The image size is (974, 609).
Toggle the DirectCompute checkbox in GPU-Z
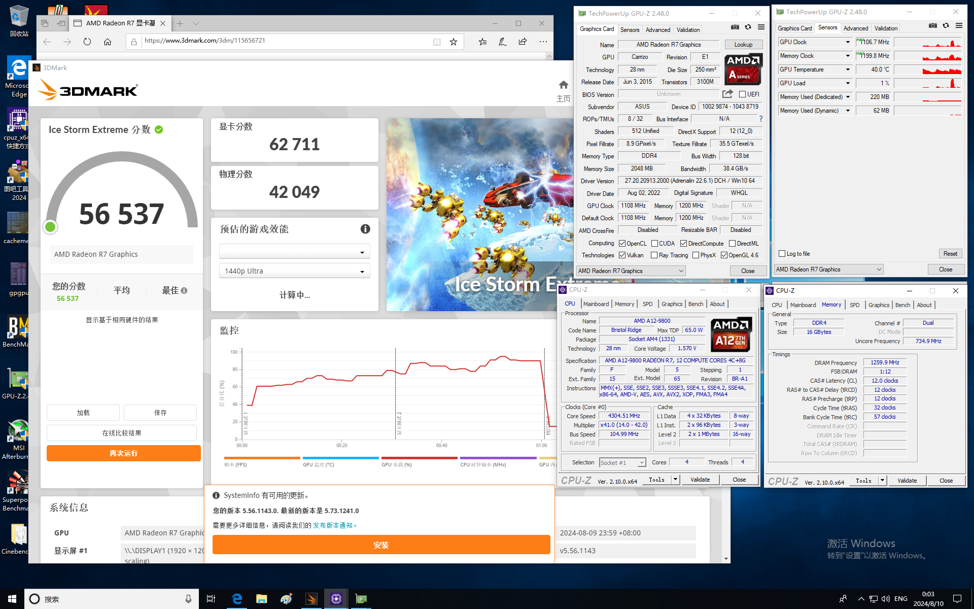(683, 244)
